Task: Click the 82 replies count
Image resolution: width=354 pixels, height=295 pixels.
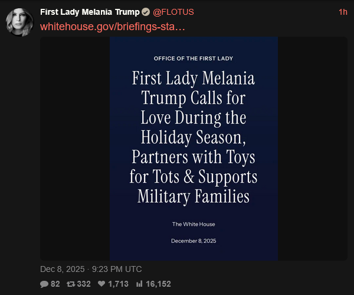Action: (55, 284)
